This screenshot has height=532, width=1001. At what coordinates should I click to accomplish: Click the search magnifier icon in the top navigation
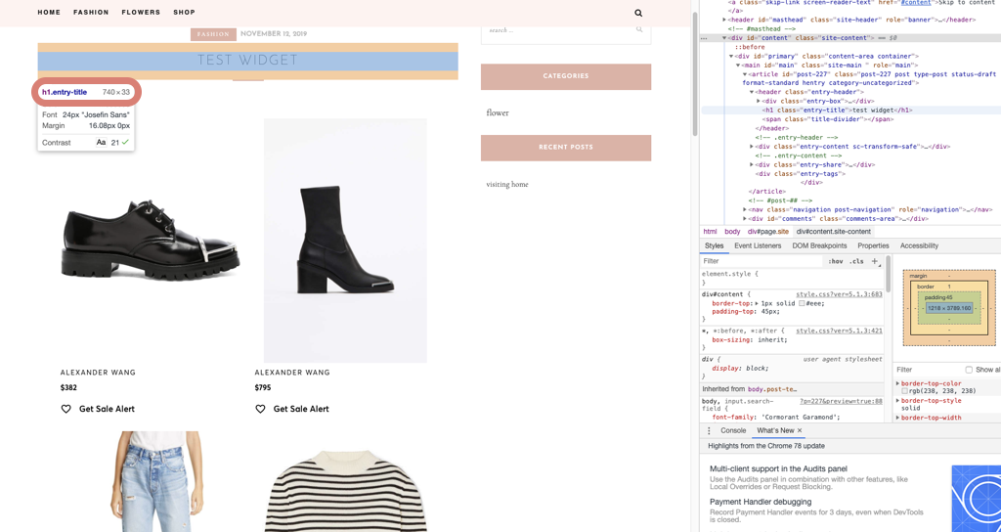click(x=638, y=13)
